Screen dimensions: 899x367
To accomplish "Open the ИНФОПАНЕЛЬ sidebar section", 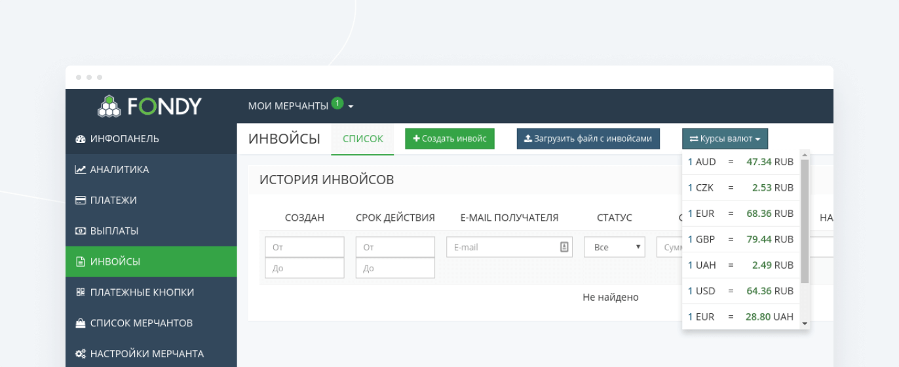I will [x=151, y=139].
